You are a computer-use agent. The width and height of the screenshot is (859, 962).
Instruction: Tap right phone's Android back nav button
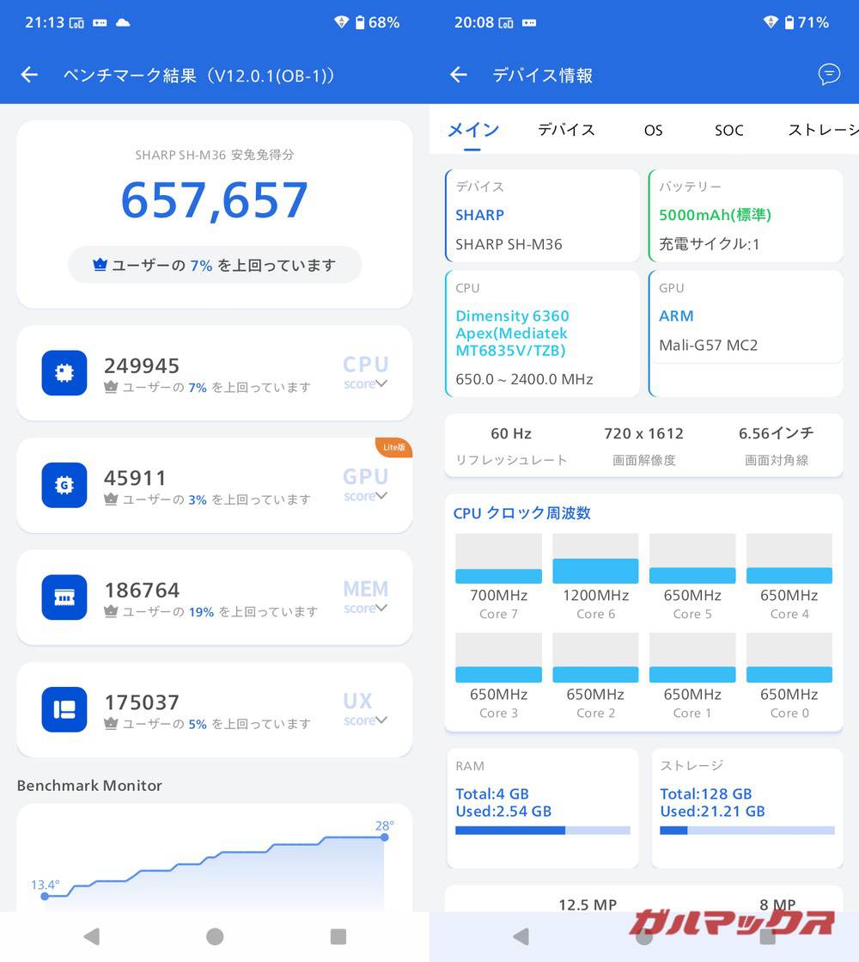click(x=521, y=936)
